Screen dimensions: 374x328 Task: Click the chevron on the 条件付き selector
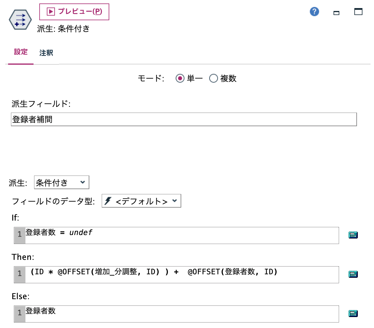pos(83,182)
